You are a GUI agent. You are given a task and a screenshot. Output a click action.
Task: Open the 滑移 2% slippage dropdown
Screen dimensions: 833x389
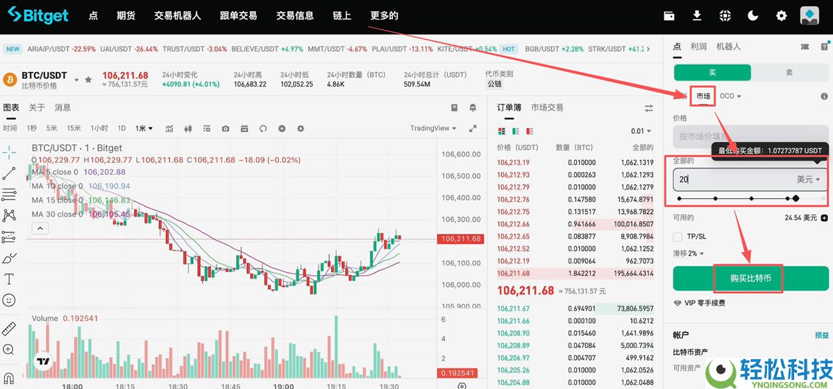coord(688,254)
